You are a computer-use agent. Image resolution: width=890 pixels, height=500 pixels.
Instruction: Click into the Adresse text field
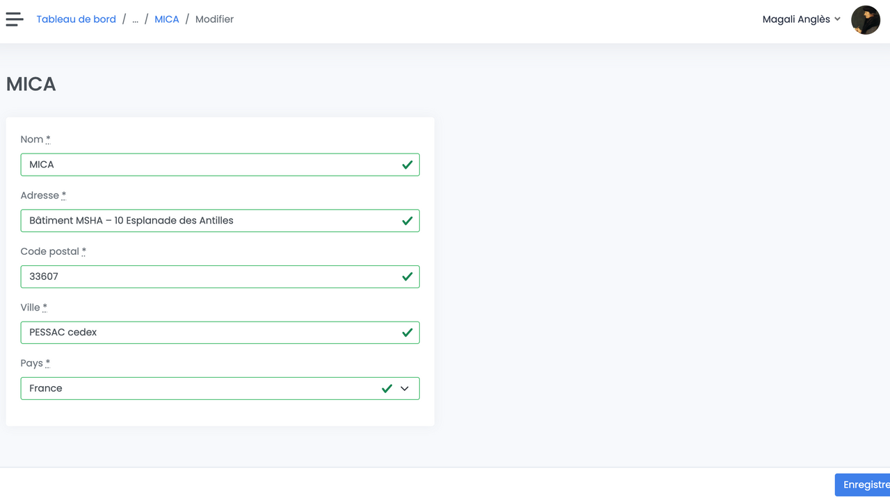pos(209,221)
